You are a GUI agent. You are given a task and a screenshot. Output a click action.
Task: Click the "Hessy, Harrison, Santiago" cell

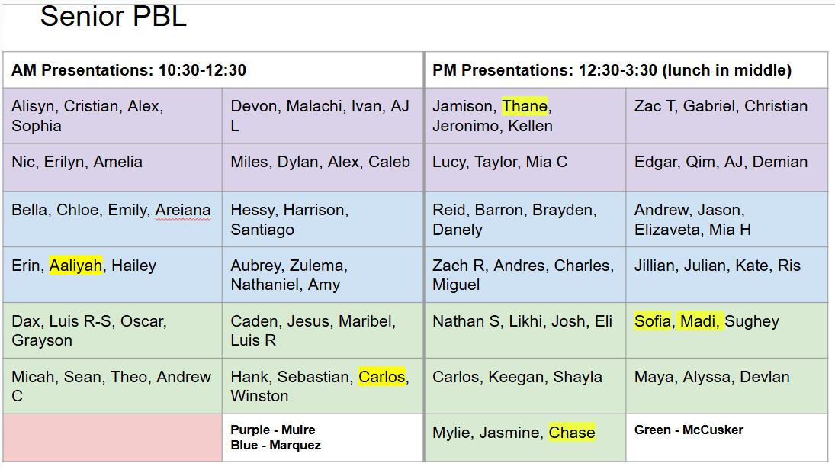[x=290, y=219]
